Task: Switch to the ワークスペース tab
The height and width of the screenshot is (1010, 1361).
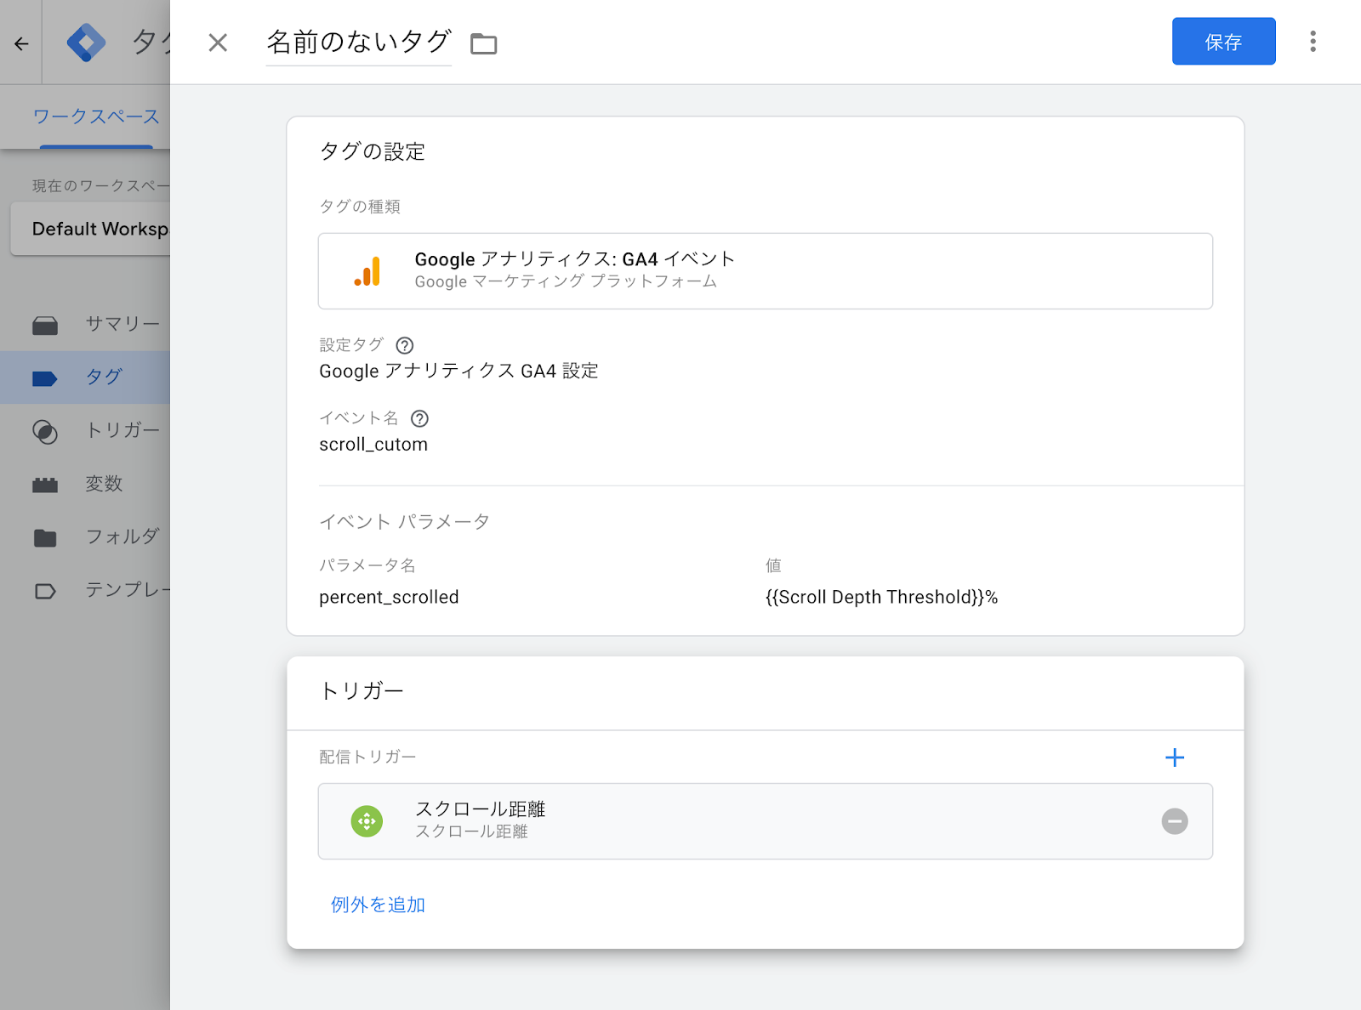Action: tap(96, 116)
